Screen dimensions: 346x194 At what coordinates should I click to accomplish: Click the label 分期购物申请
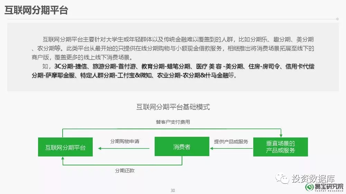(x=125, y=141)
